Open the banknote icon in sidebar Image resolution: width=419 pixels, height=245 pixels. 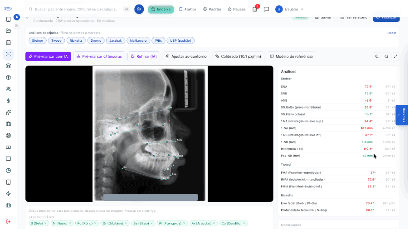click(8, 147)
